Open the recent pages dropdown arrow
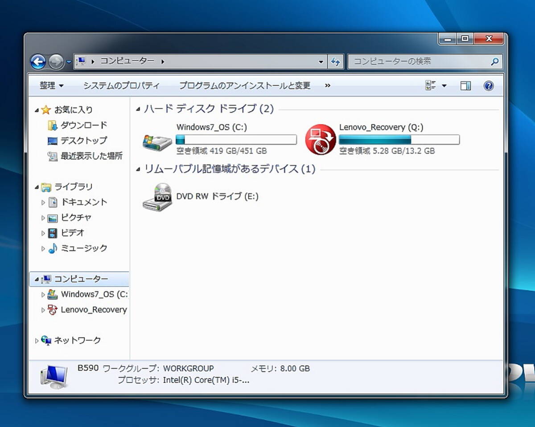Screen dimensions: 535x427 pyautogui.click(x=69, y=62)
